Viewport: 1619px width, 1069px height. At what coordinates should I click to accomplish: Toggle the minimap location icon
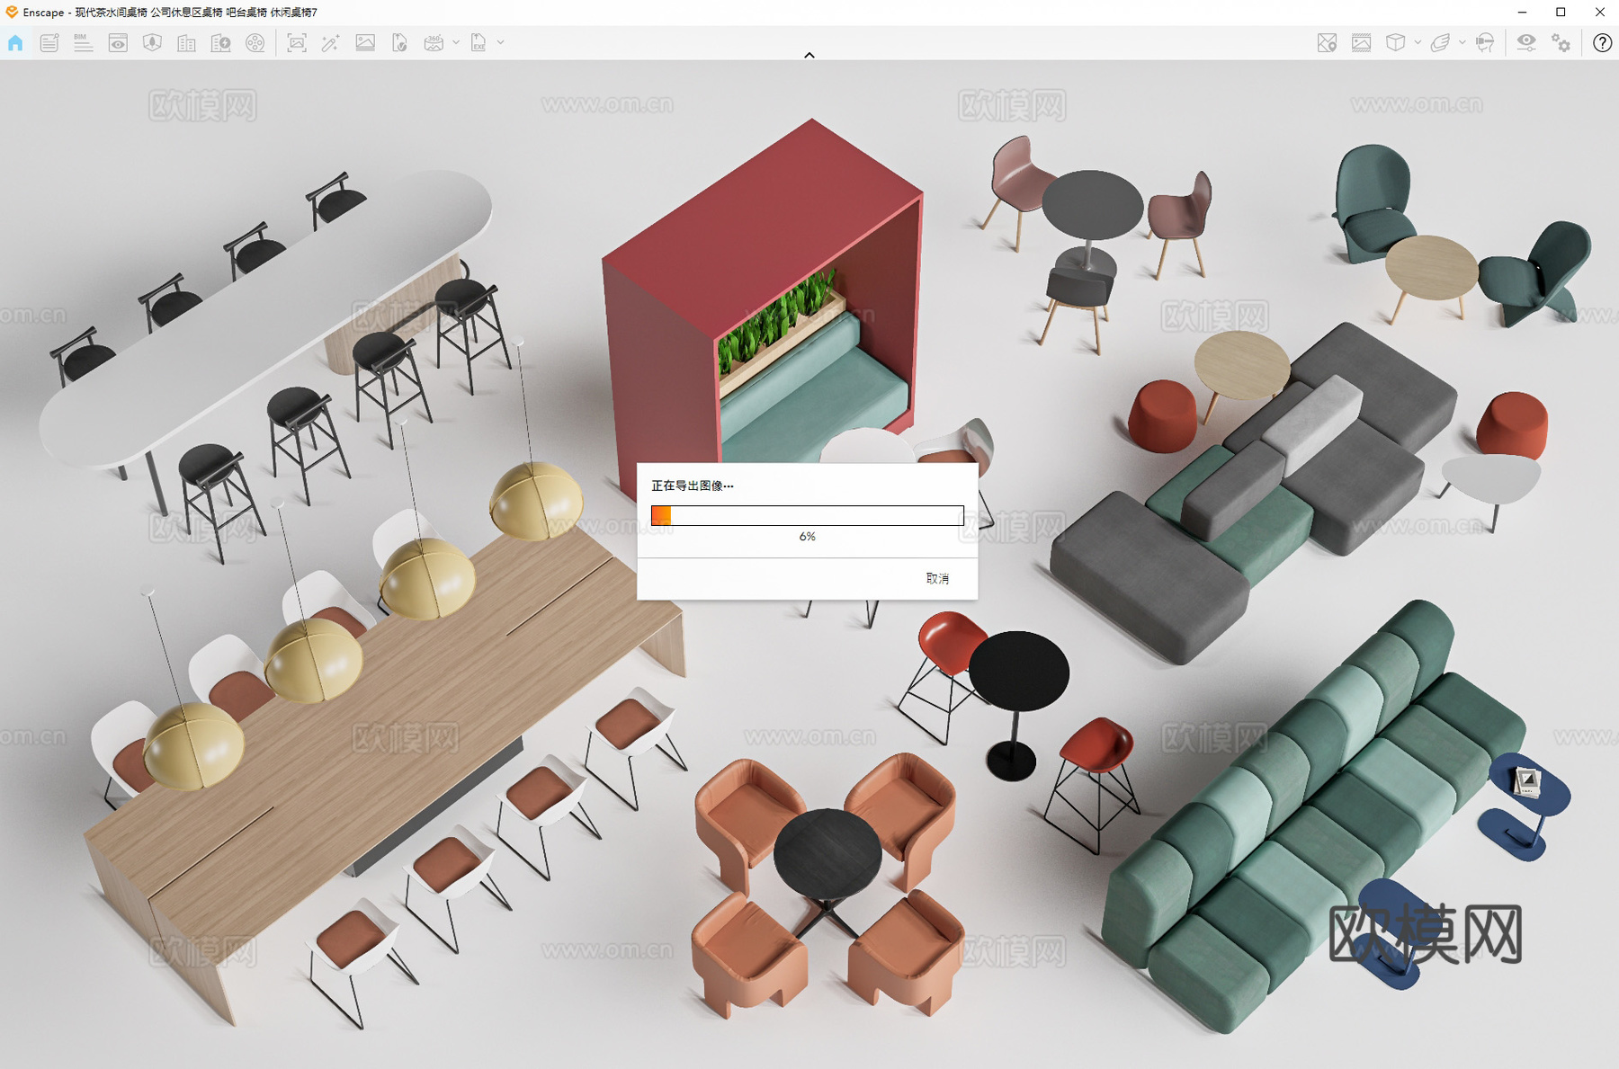click(1327, 43)
